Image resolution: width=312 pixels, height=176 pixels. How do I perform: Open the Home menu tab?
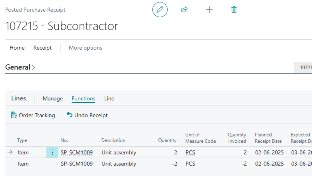coord(17,48)
